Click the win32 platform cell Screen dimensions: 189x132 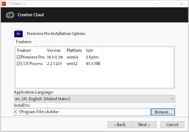click(x=72, y=64)
